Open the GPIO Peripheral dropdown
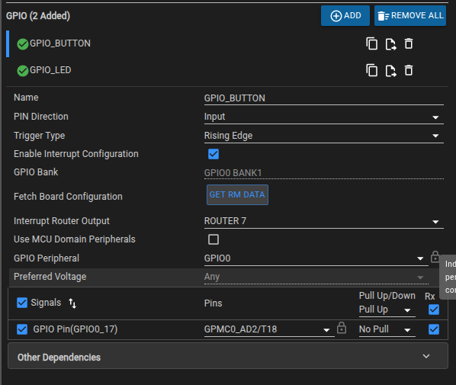Viewport: 456px width, 385px height. pos(316,258)
